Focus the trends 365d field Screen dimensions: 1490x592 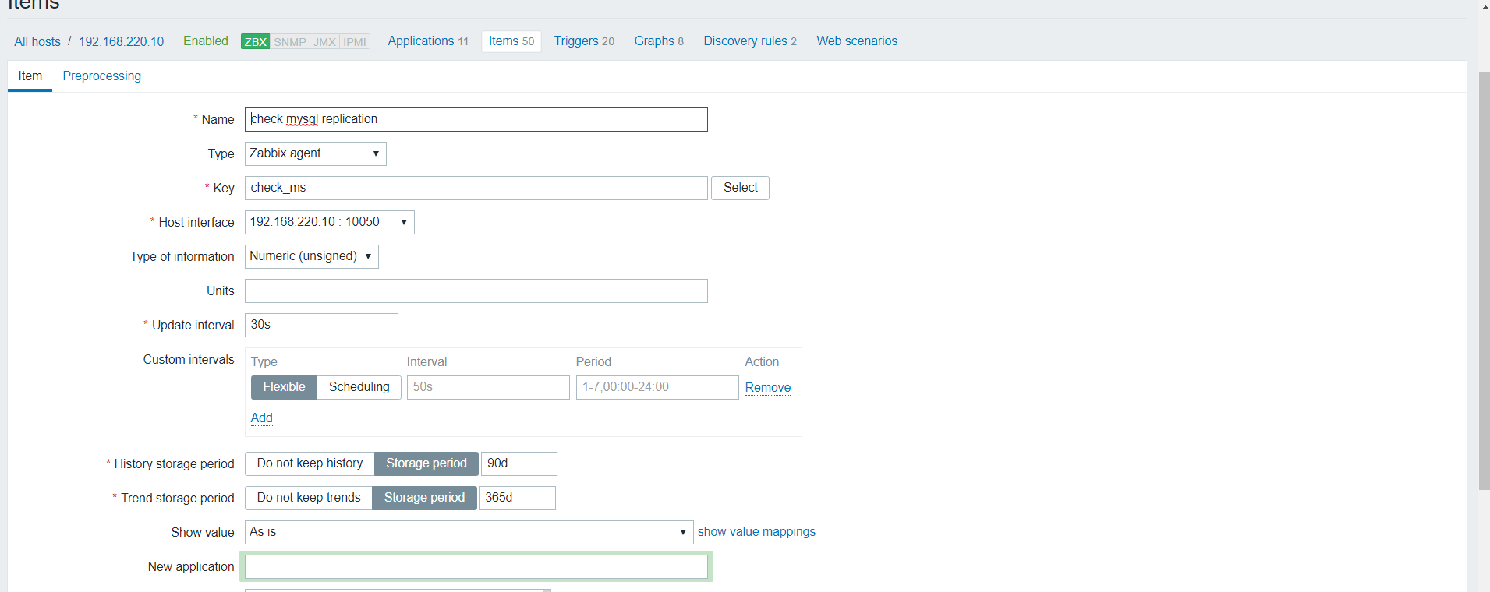(x=517, y=498)
